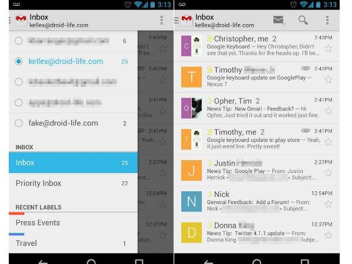This screenshot has height=264, width=352.
Task: Tap Wi-Fi status icon on right screen
Action: coord(303,5)
